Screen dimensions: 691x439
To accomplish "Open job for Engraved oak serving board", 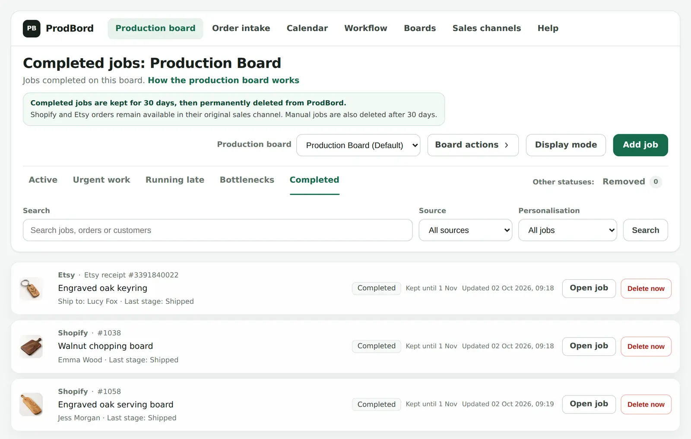I will pyautogui.click(x=589, y=404).
